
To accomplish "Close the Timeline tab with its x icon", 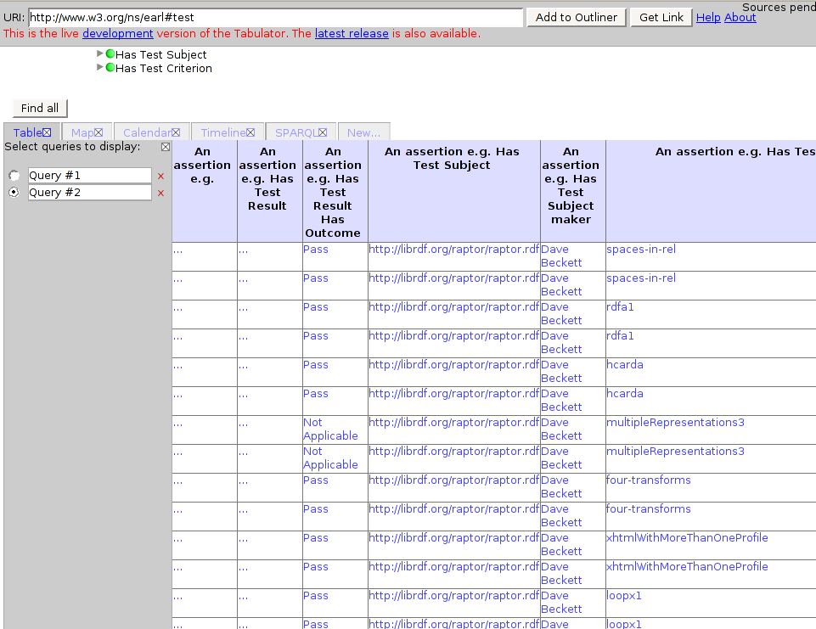I will pyautogui.click(x=250, y=132).
